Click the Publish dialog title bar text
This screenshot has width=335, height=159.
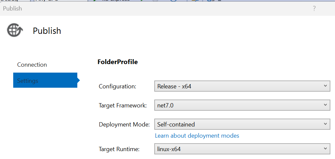pos(13,9)
